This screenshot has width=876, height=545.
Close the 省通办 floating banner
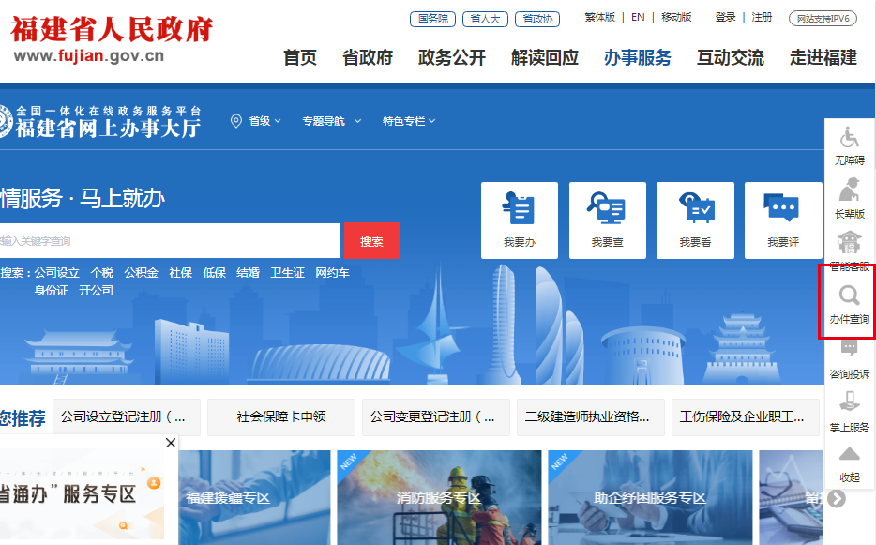pyautogui.click(x=171, y=443)
